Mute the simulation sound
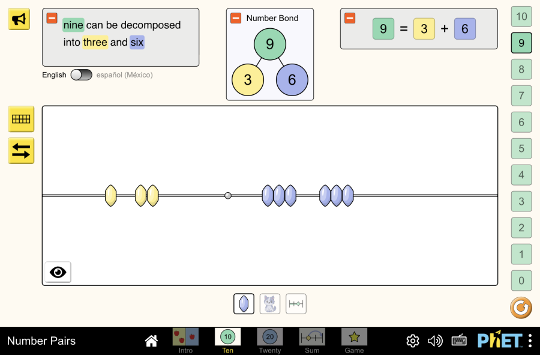The height and width of the screenshot is (355, 540). [x=435, y=341]
